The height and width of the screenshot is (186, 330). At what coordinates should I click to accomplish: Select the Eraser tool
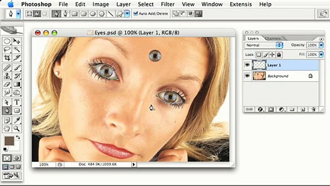point(7,84)
